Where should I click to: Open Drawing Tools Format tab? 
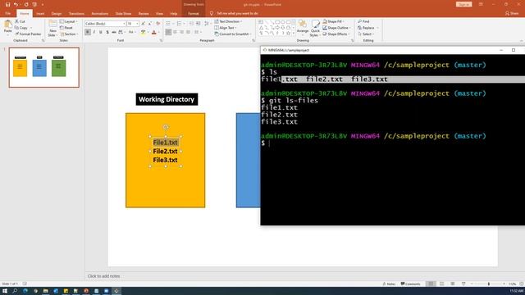click(194, 14)
